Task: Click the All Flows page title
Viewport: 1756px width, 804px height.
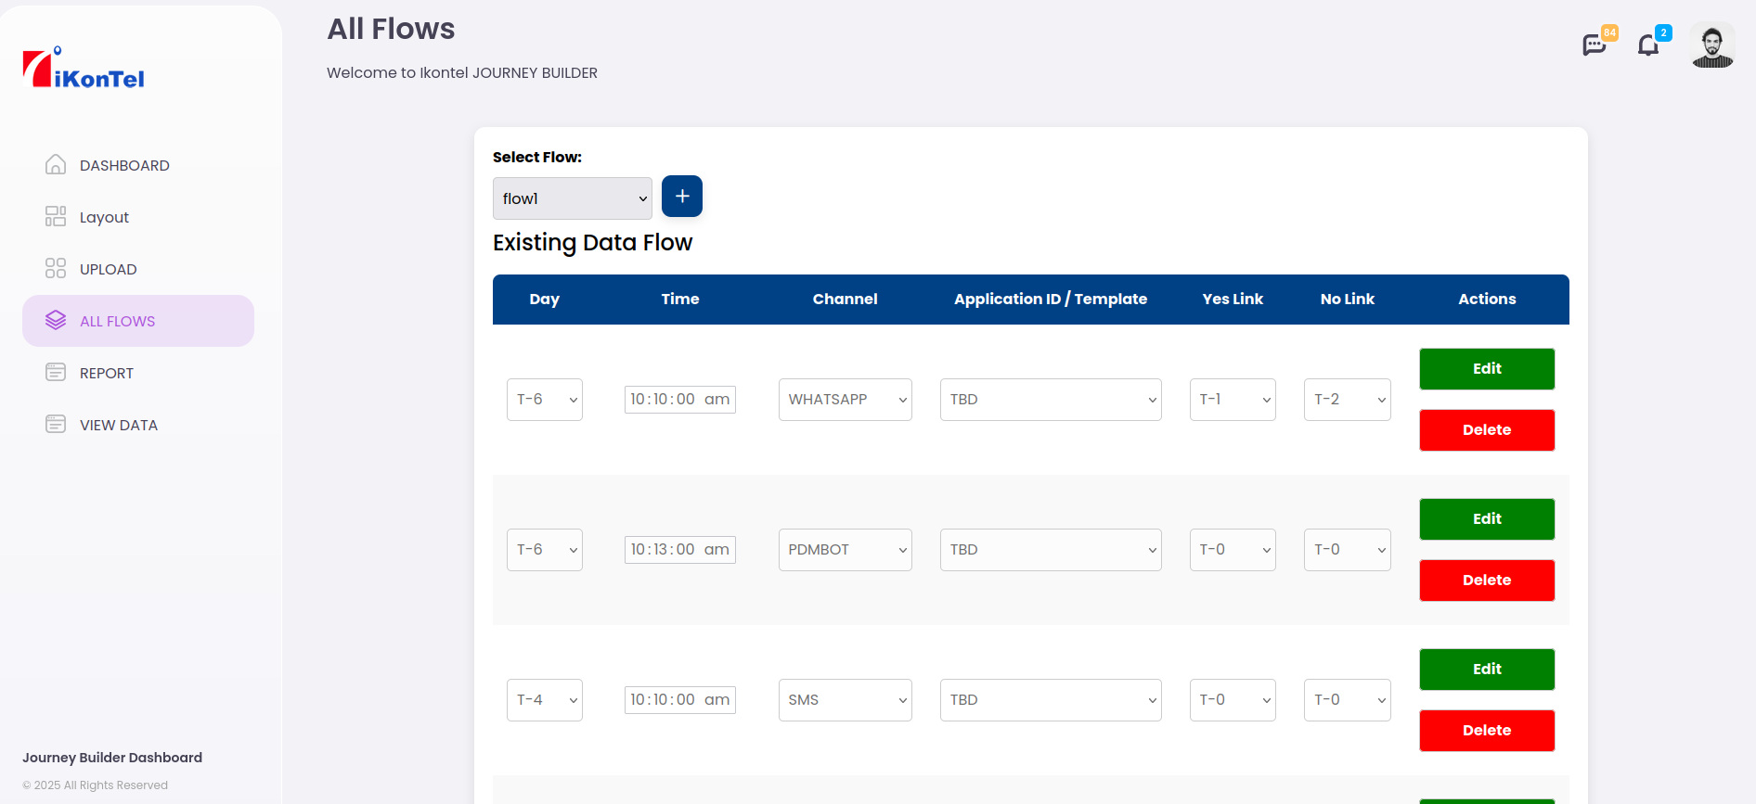Action: click(x=391, y=29)
